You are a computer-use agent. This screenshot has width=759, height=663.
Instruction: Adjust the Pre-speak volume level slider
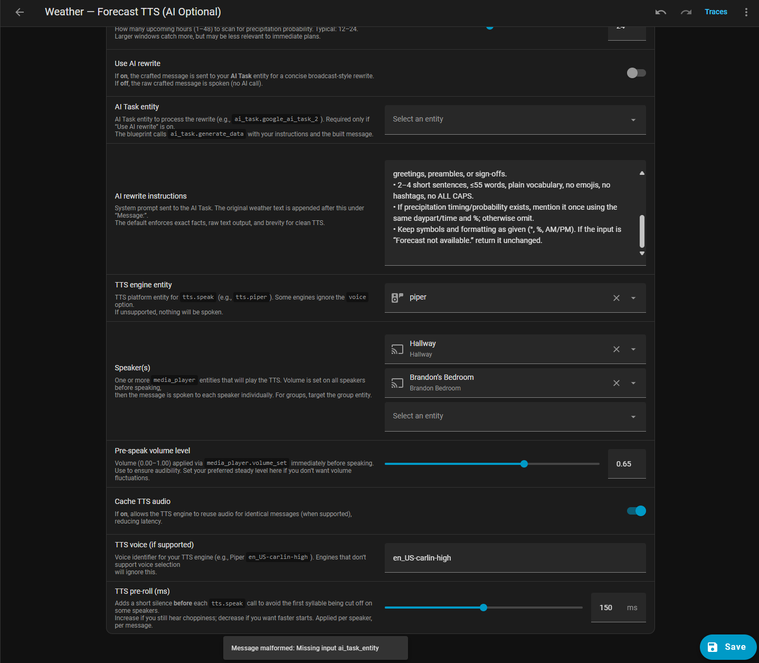[524, 464]
